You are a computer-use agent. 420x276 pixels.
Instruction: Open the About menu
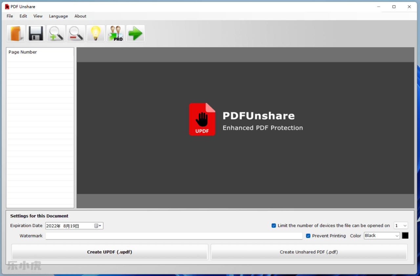[x=80, y=16]
